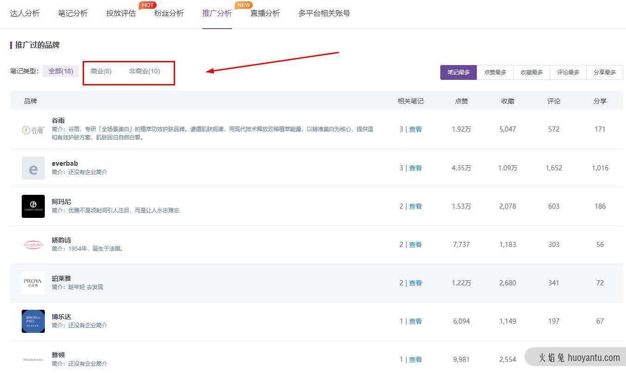Screen dimensions: 626x373
Task: Filter notes by 非商业(10)
Action: click(x=145, y=71)
